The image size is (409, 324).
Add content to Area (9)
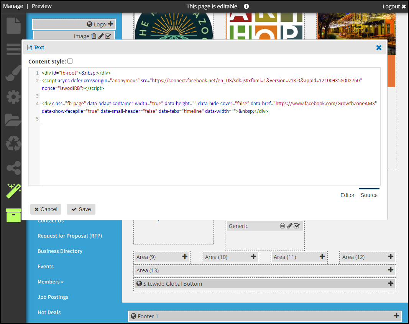[x=185, y=257]
